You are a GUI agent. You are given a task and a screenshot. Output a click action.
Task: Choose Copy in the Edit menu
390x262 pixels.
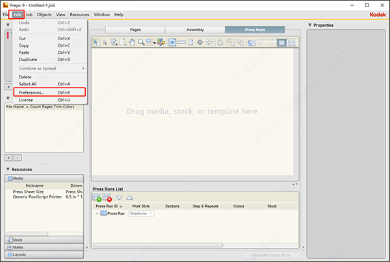pyautogui.click(x=50, y=45)
